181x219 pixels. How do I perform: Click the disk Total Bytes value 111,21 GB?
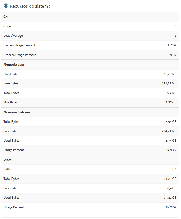[x=169, y=179]
